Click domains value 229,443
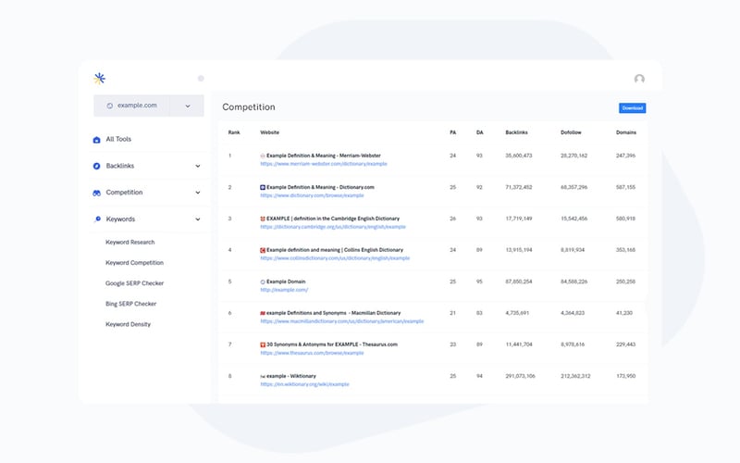 coord(625,344)
